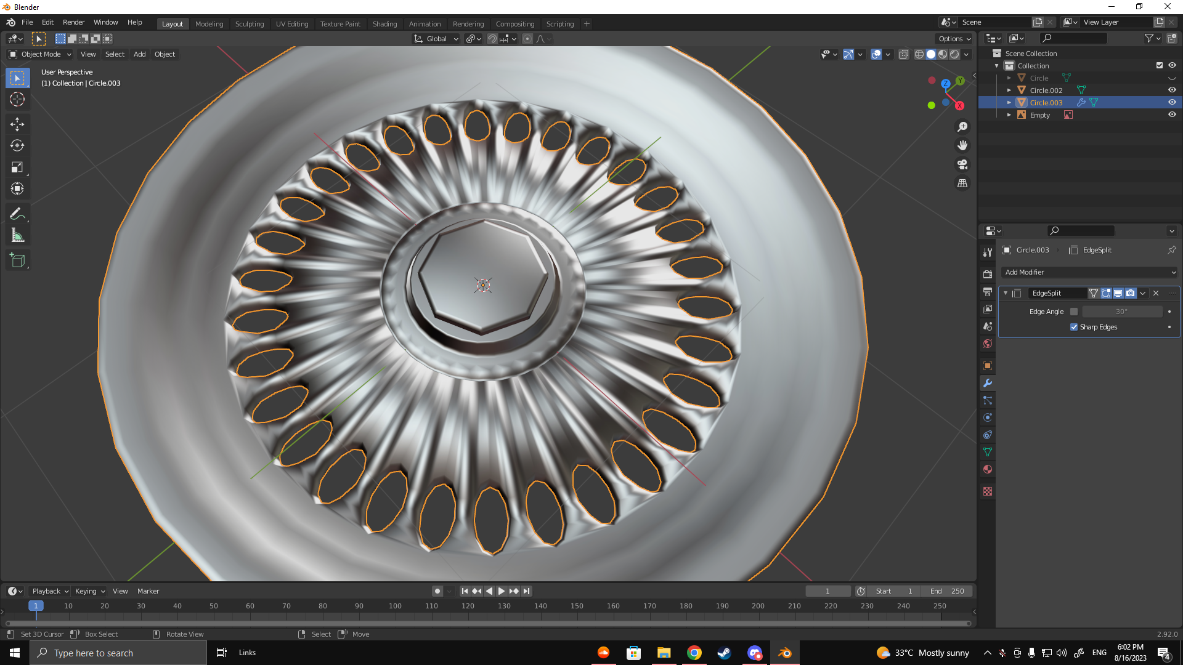Click the Add Cube tool

pyautogui.click(x=17, y=260)
